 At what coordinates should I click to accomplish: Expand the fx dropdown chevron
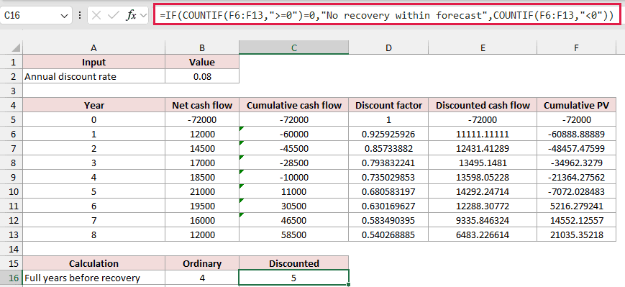[x=144, y=16]
